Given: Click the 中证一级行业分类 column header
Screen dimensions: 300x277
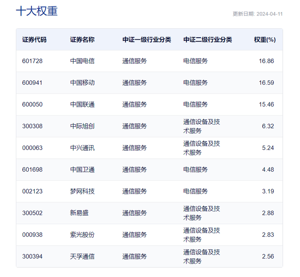Looking at the screenshot, I should pos(147,39).
